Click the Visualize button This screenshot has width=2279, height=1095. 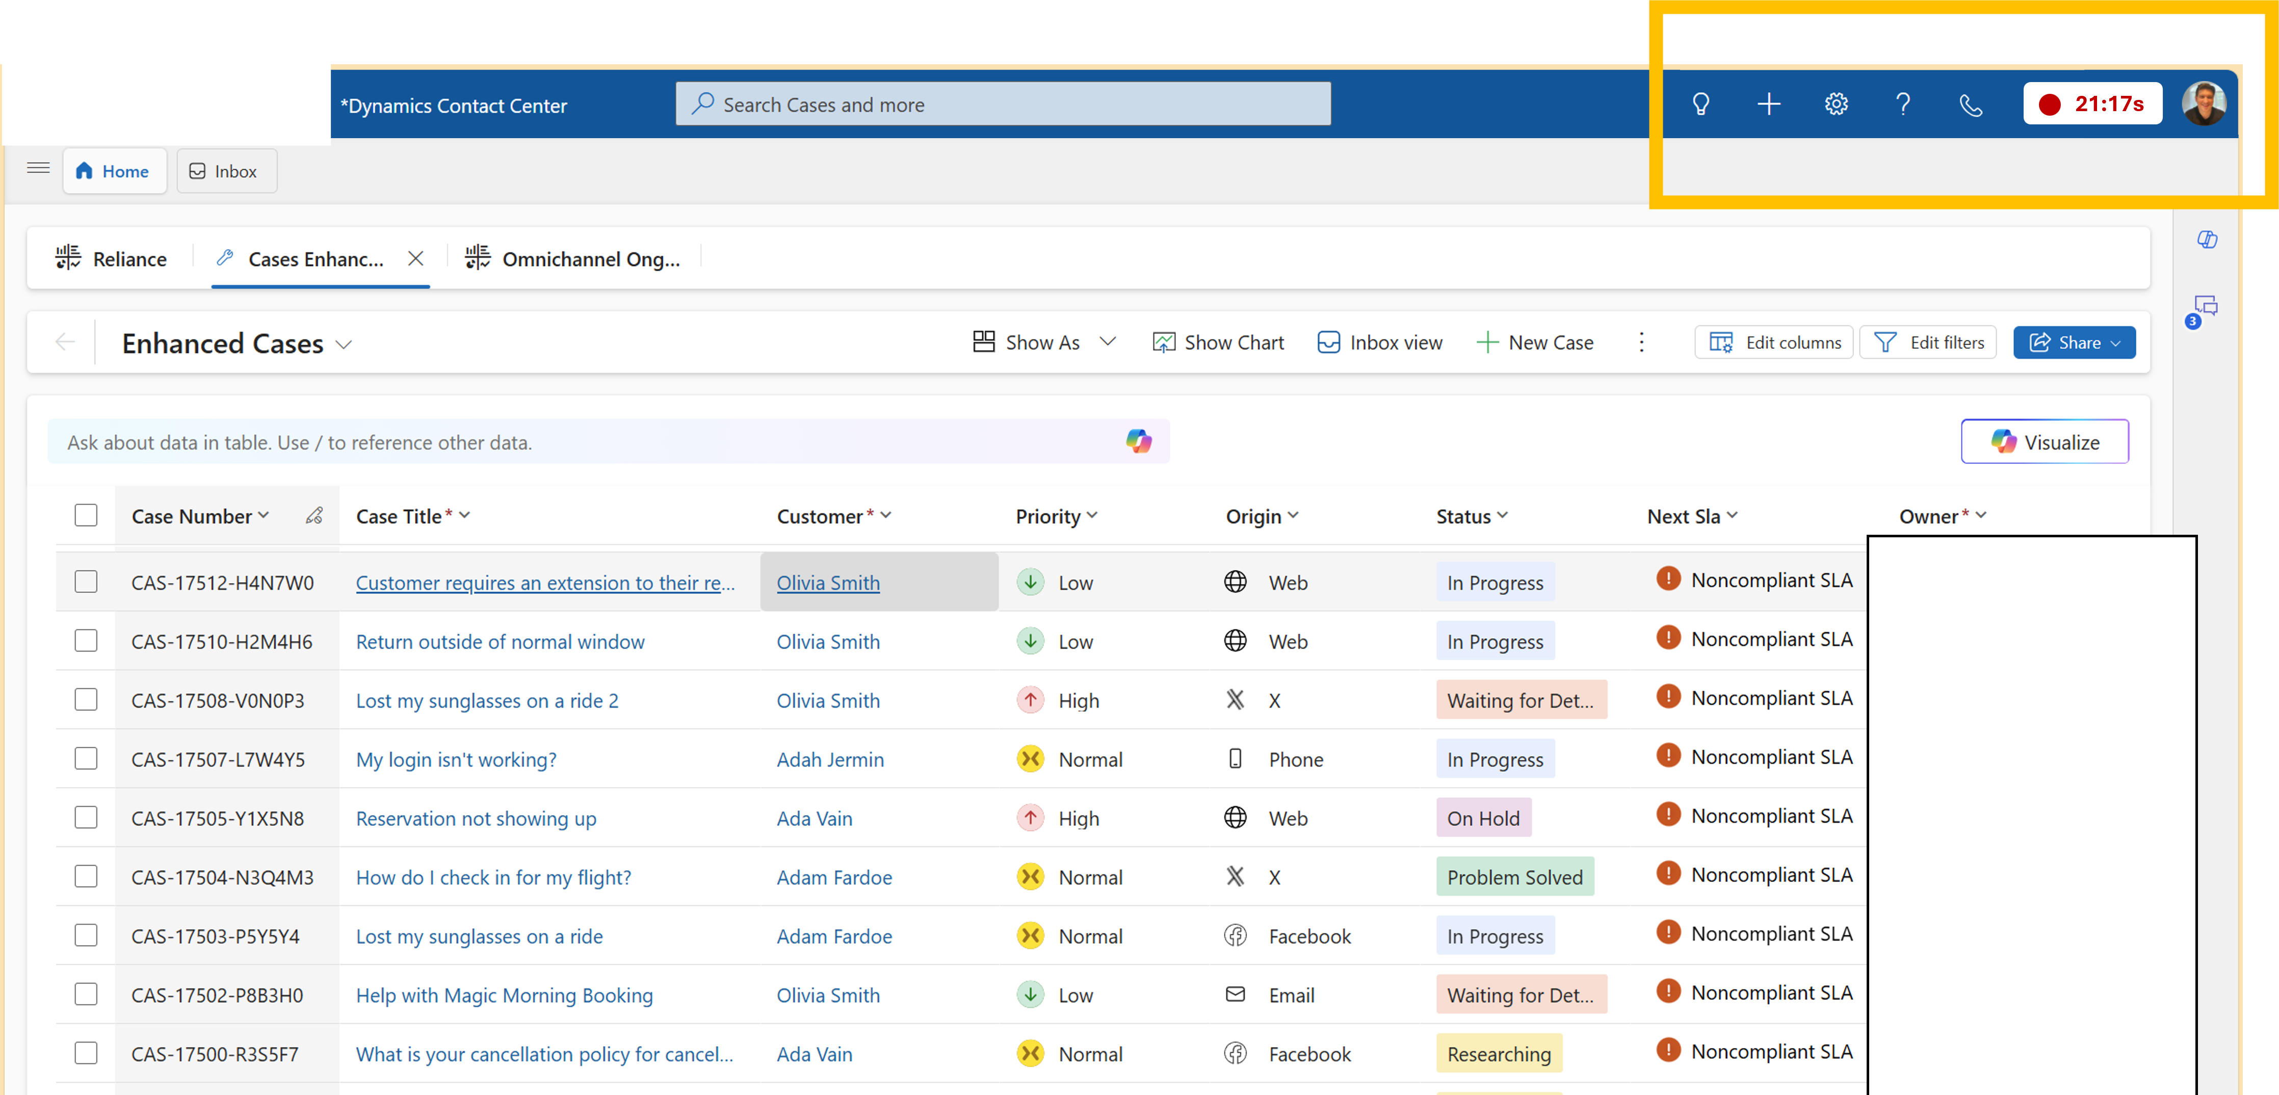2045,441
